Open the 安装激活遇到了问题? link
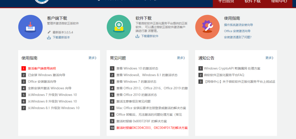The width and height of the screenshot is (296, 139). click(238, 37)
